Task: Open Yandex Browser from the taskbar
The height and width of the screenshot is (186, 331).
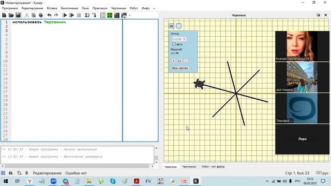Action: tap(30, 181)
